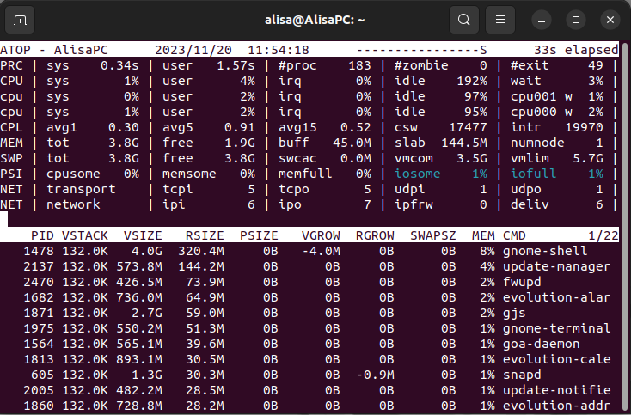631x415 pixels.
Task: Click the window title alisa@AlisaPC
Action: coord(315,20)
